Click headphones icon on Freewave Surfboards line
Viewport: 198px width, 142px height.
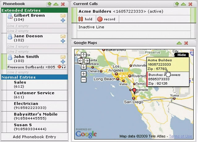point(64,67)
